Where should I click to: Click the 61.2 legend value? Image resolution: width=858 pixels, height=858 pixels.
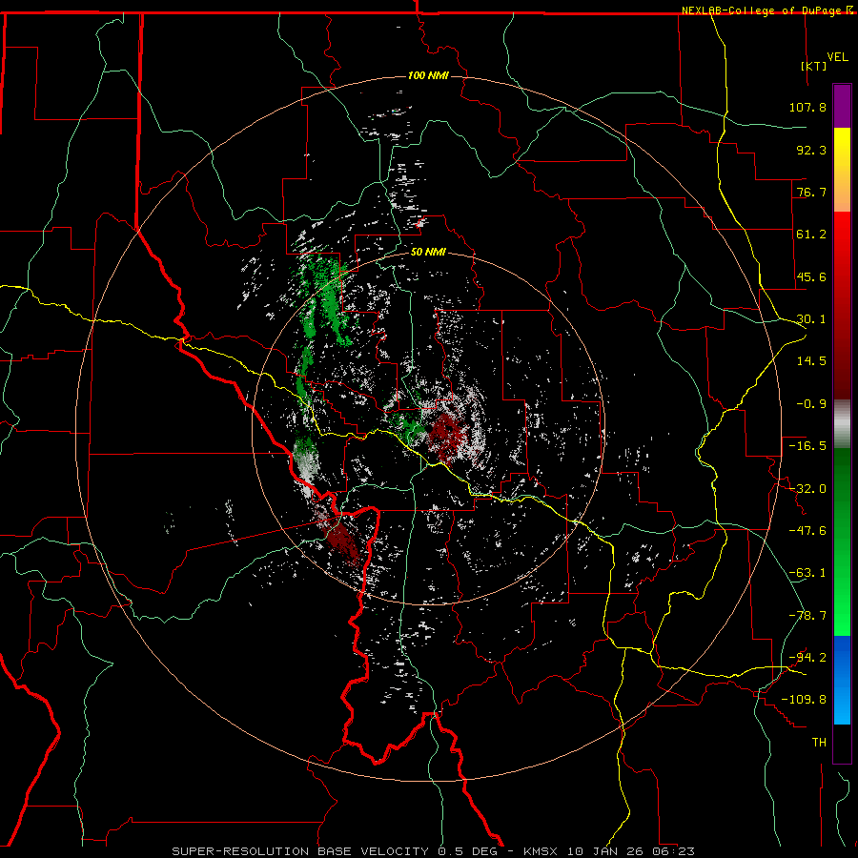click(811, 235)
